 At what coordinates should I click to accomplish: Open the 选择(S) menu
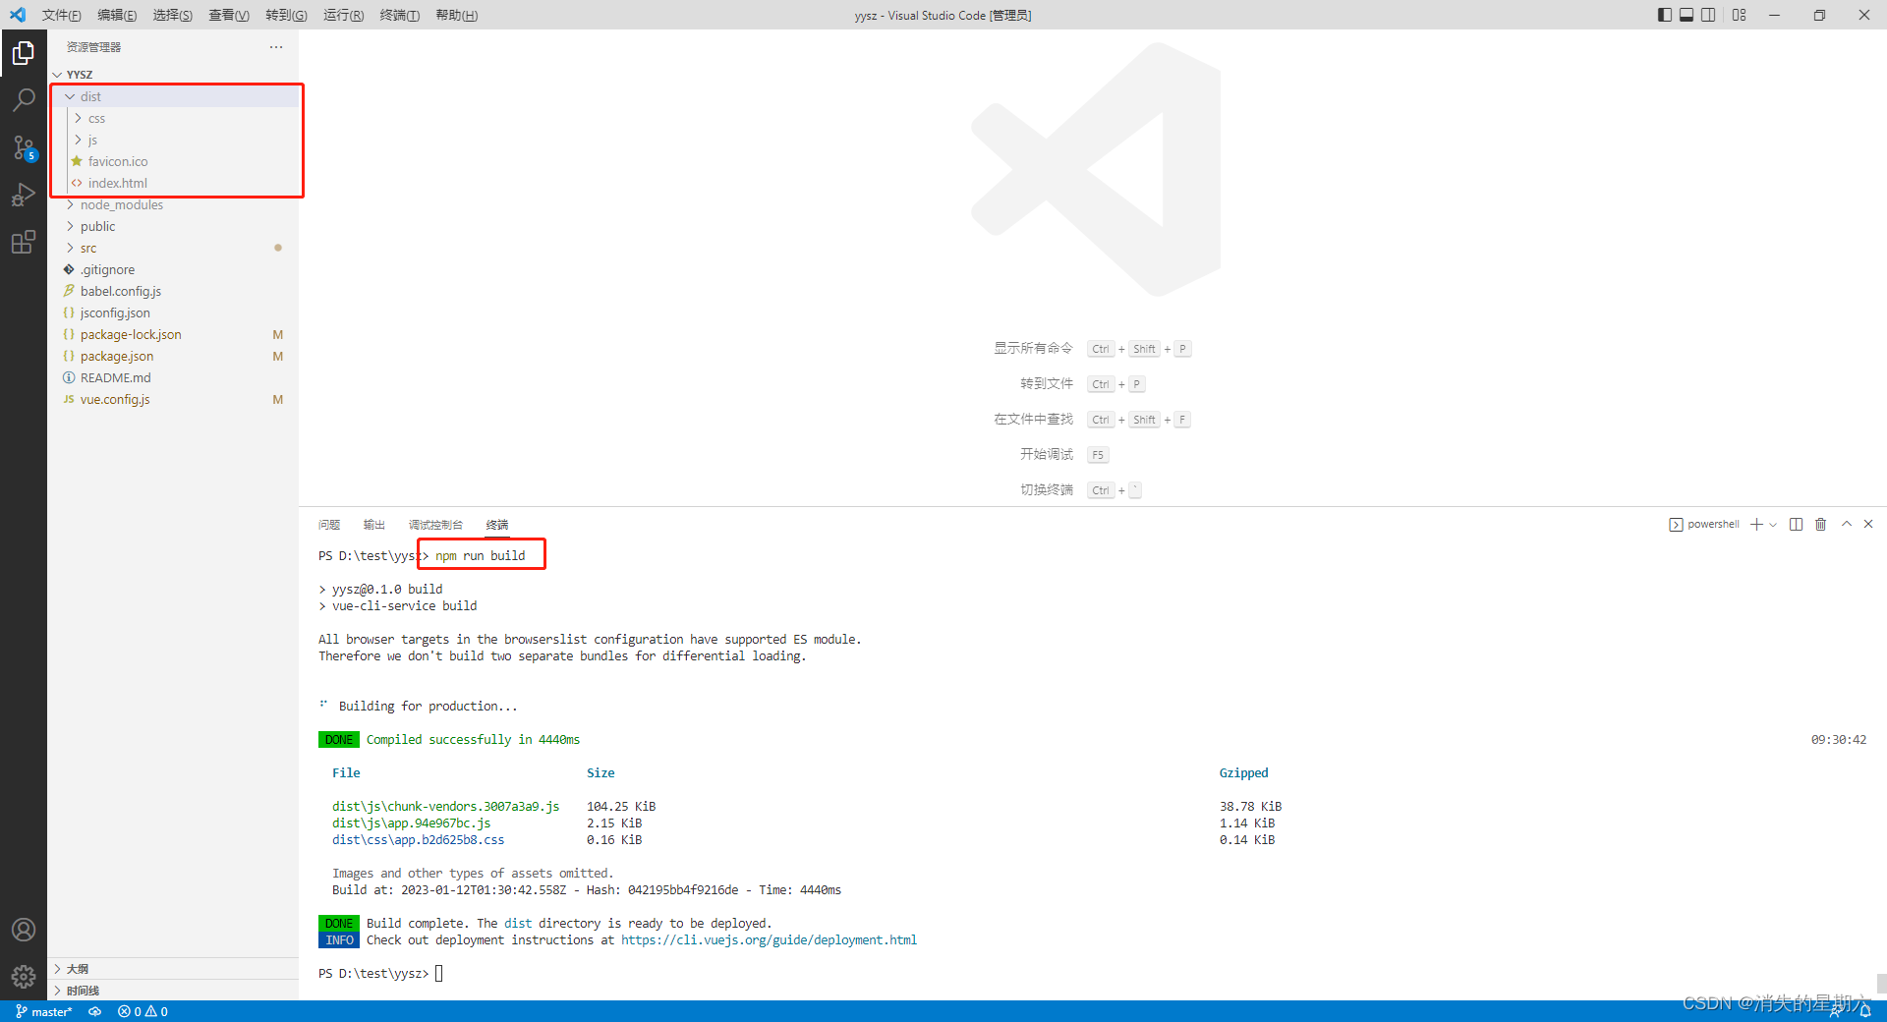[172, 15]
